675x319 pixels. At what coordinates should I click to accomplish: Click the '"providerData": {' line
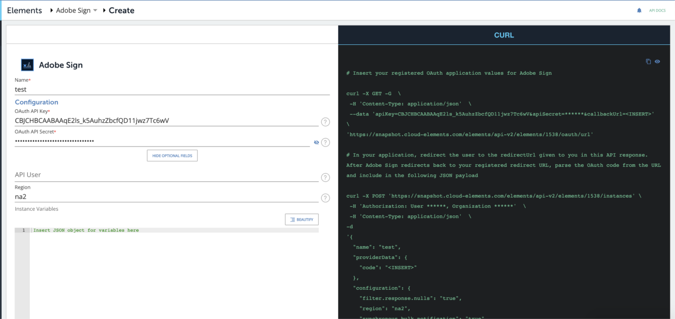point(380,258)
